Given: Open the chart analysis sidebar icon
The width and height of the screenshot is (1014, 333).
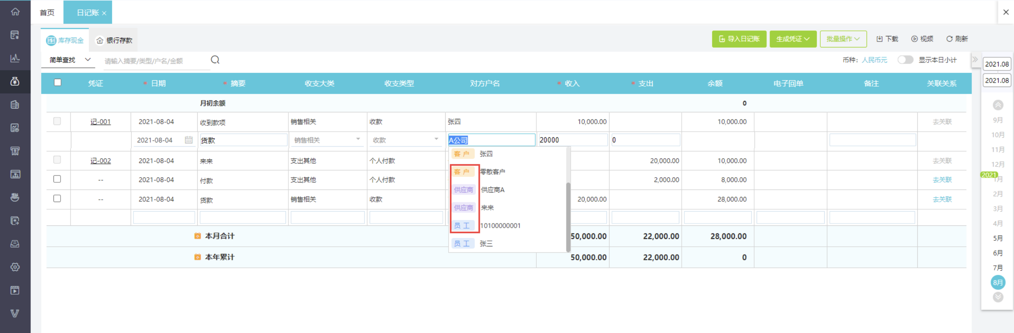Looking at the screenshot, I should click(15, 58).
